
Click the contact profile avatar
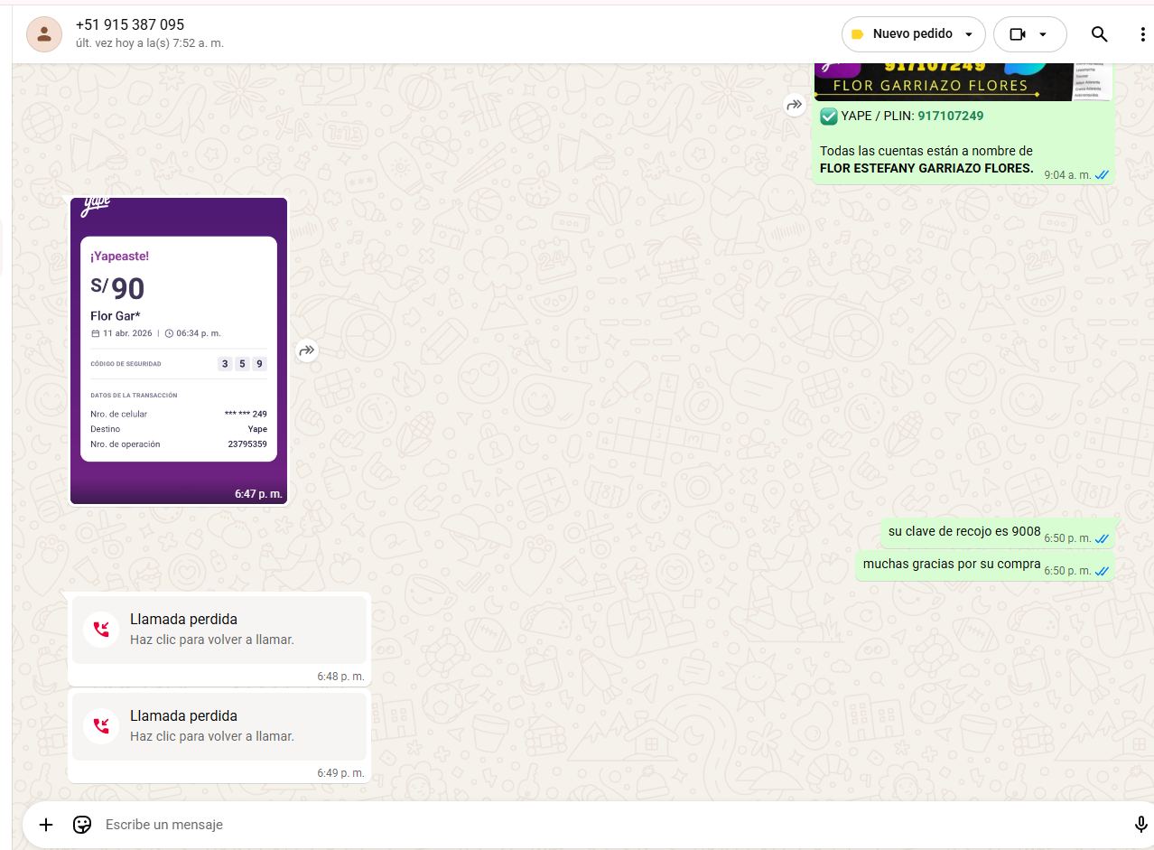tap(43, 34)
